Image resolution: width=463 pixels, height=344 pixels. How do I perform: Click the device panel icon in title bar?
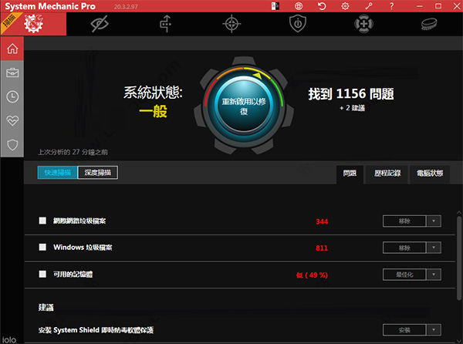[x=275, y=6]
